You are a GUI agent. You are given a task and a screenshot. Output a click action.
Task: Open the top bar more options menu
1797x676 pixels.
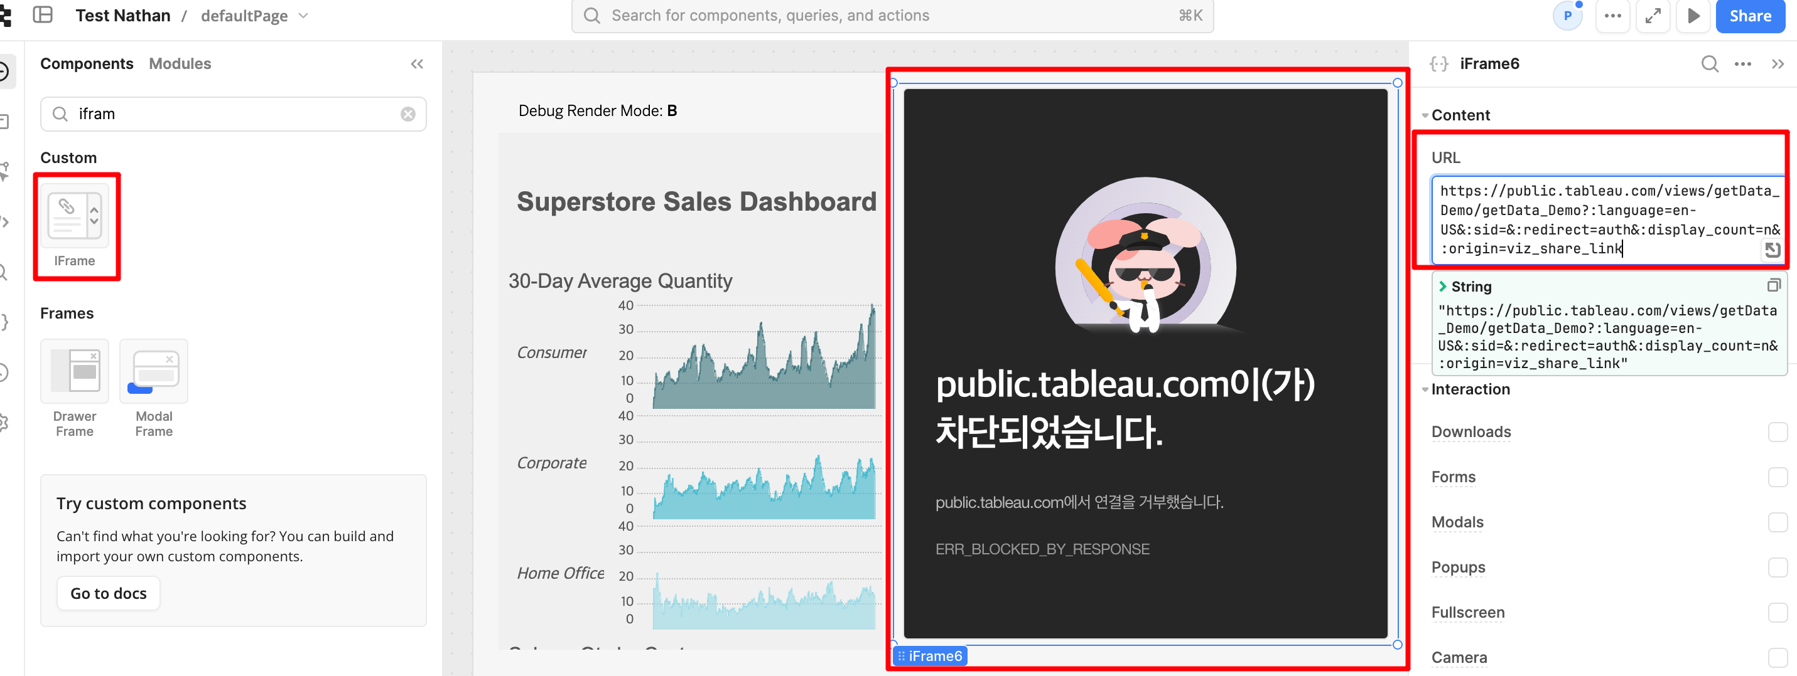1612,16
